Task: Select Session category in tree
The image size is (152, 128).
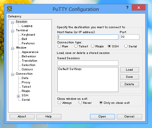Action: (x=21, y=22)
